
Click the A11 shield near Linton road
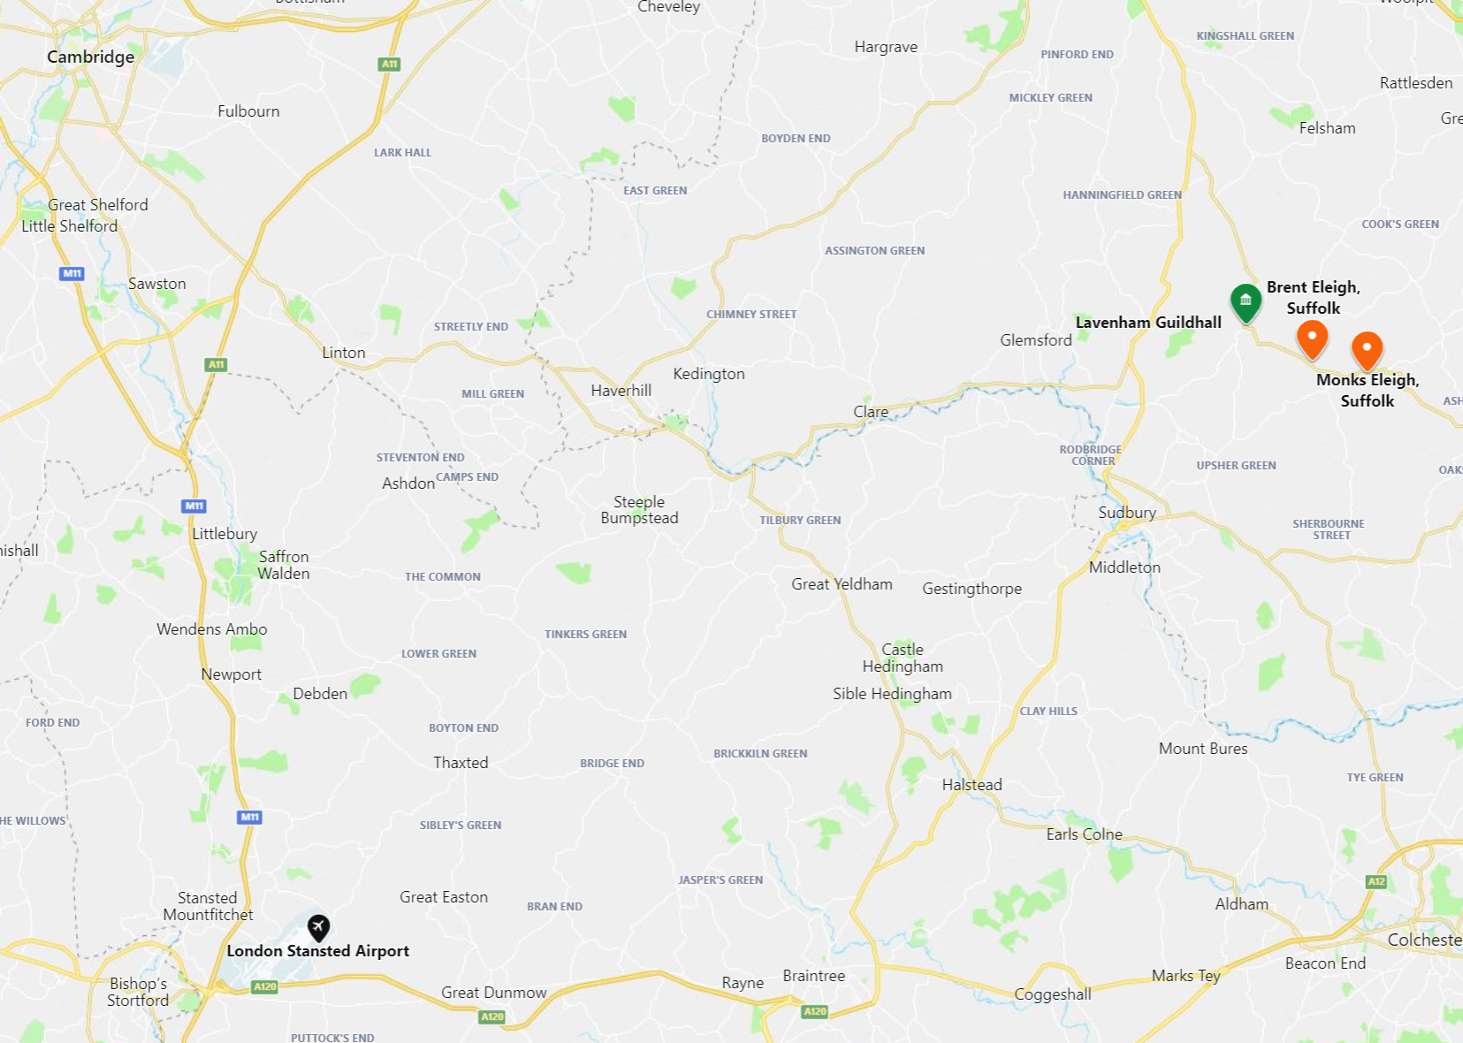coord(216,364)
